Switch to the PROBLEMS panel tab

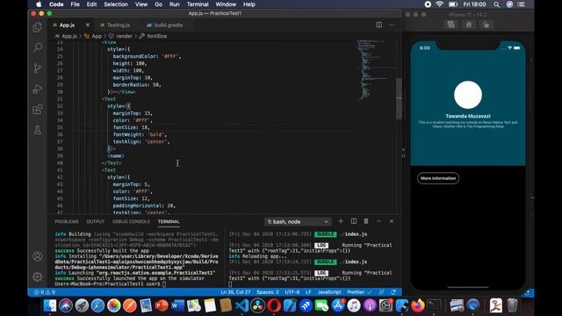[x=67, y=222]
